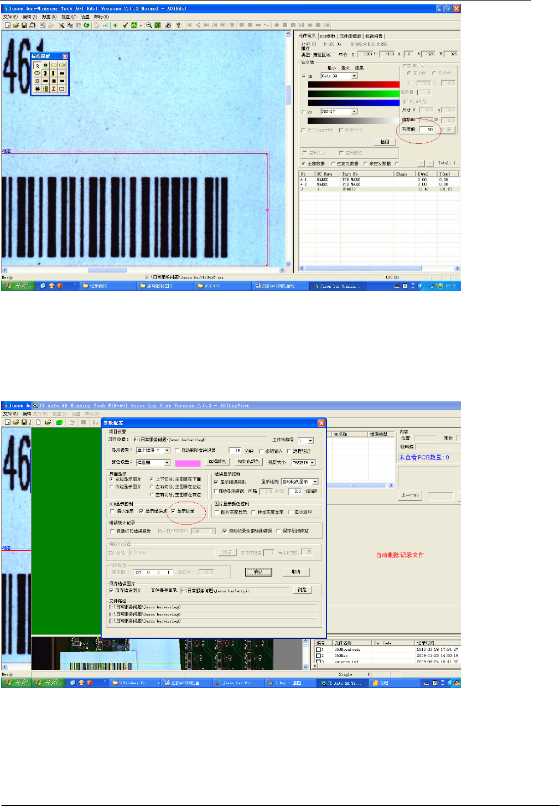
Task: Open 显示比例 dropdown showing 自动比例显示
Action: coord(315,482)
